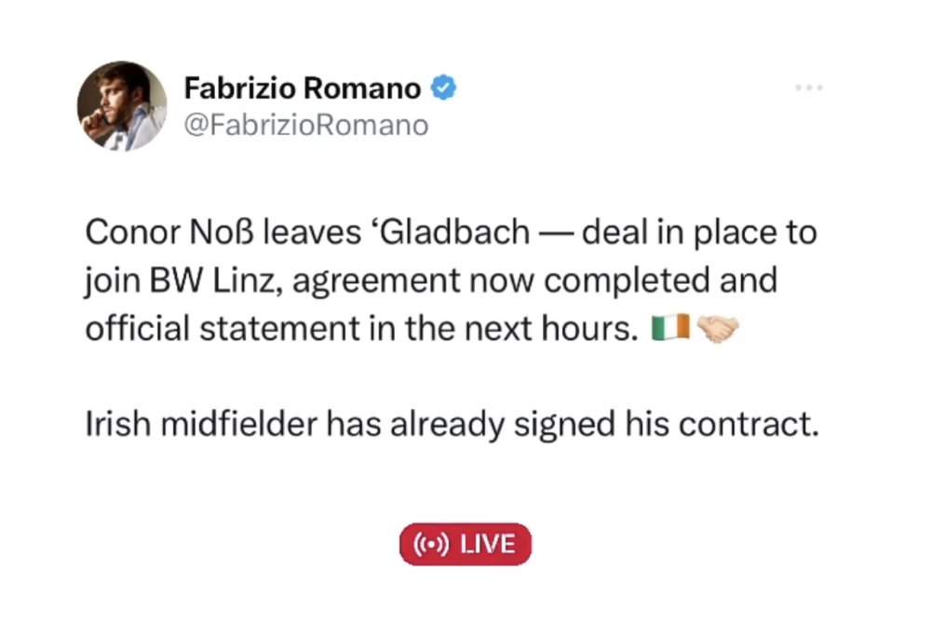
Task: Click the handshake emoji
Action: 717,330
